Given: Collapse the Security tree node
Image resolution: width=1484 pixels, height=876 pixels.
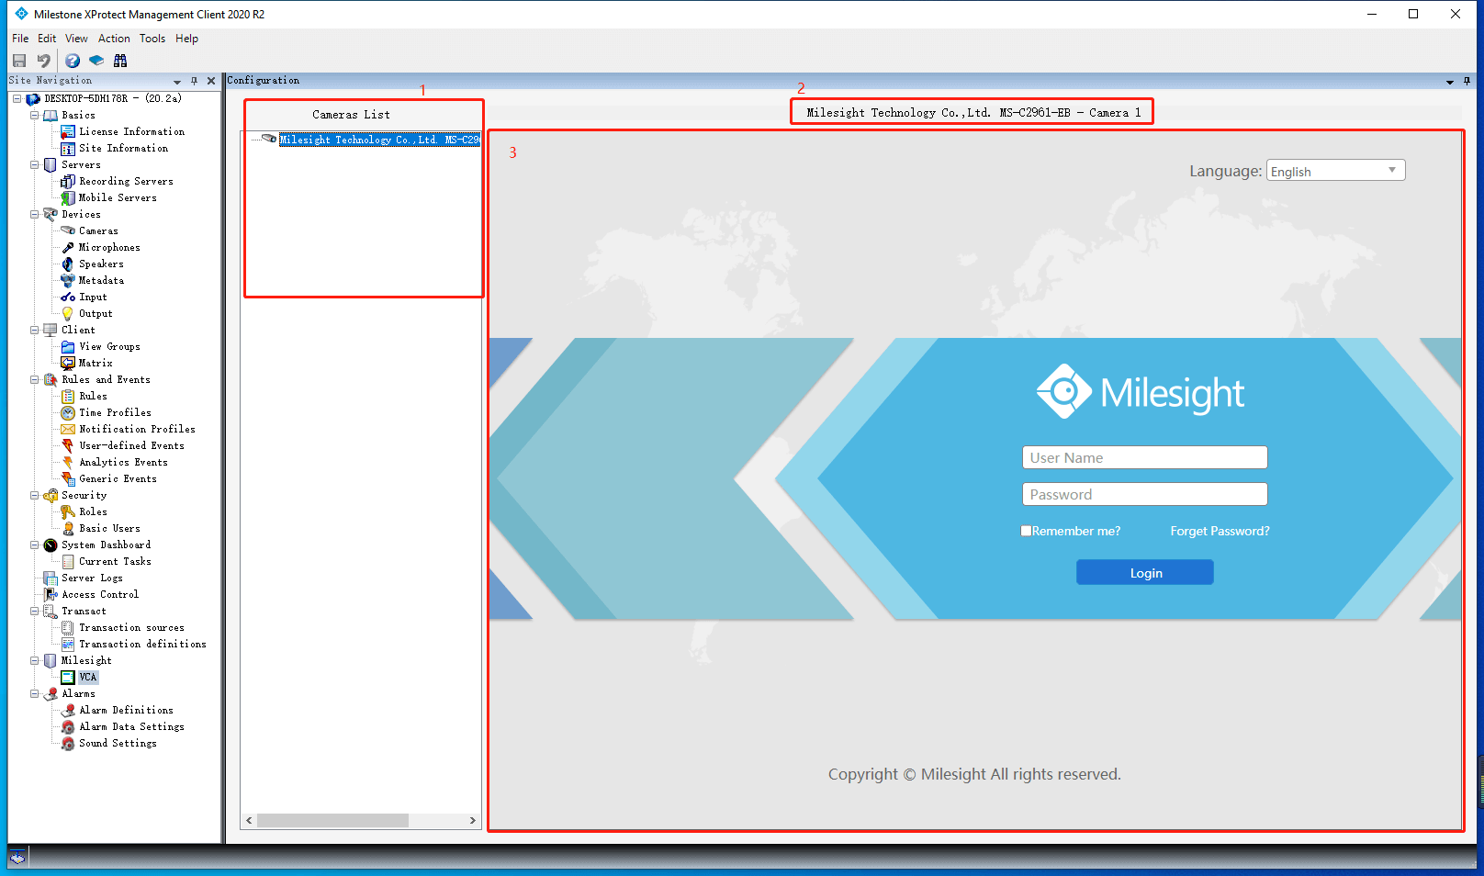Looking at the screenshot, I should tap(34, 496).
